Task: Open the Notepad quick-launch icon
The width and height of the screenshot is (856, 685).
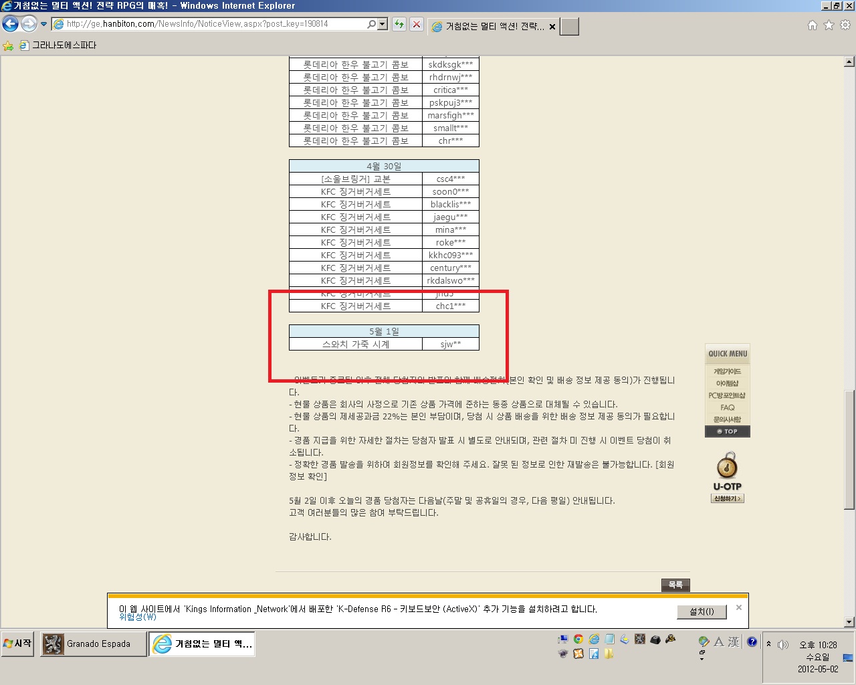Action: tap(609, 639)
